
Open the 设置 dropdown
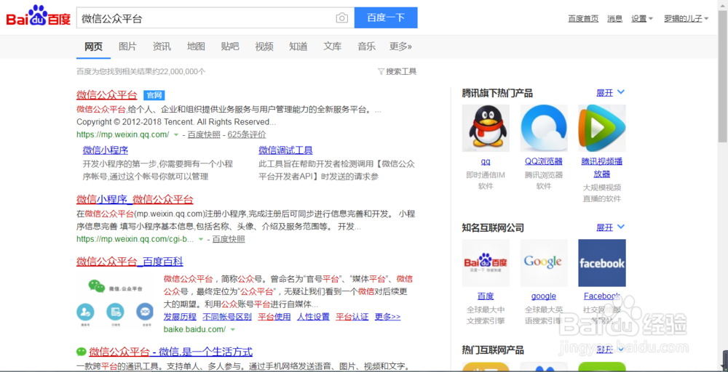click(x=641, y=19)
